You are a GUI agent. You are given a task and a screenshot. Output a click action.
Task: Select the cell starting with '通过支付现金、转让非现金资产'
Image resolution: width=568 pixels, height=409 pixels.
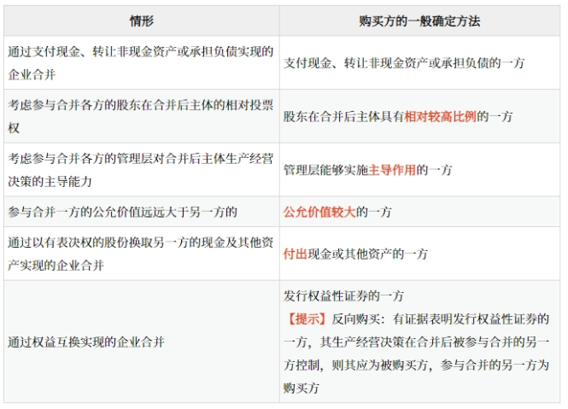[140, 62]
